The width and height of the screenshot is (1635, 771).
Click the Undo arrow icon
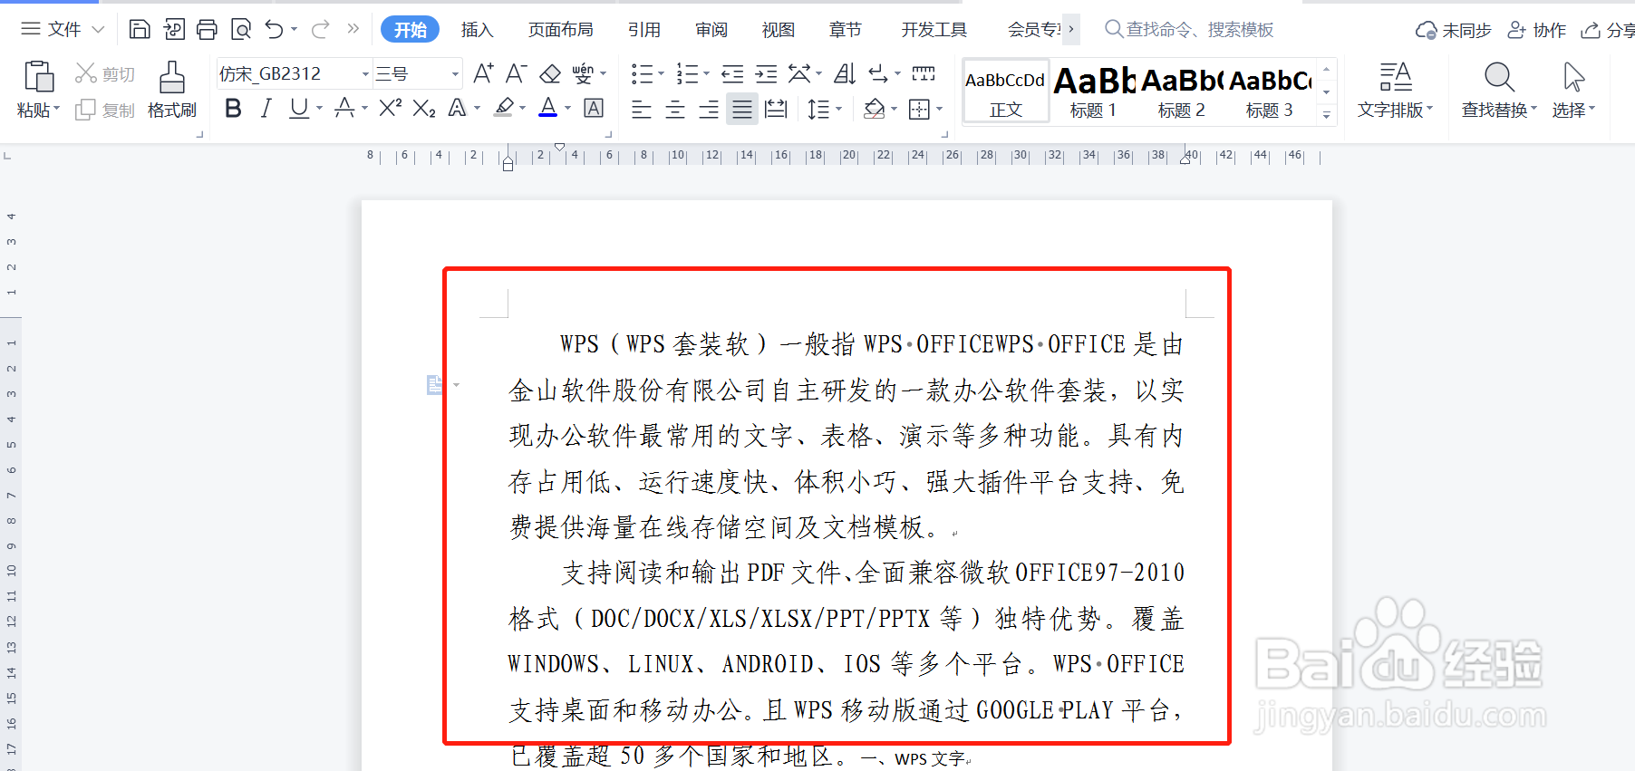click(x=275, y=30)
